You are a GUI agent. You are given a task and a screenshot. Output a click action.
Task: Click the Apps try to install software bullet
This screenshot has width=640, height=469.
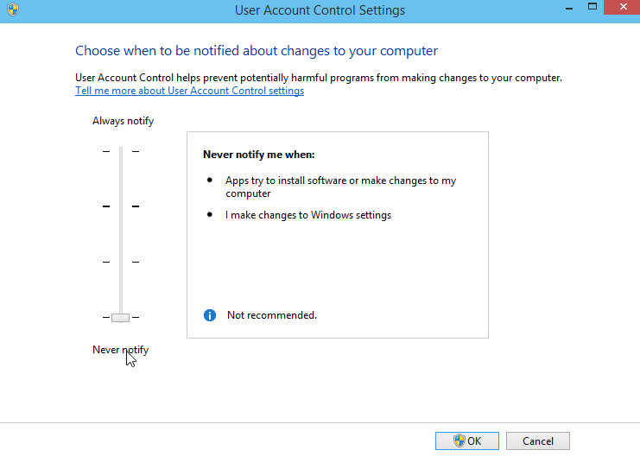point(340,187)
